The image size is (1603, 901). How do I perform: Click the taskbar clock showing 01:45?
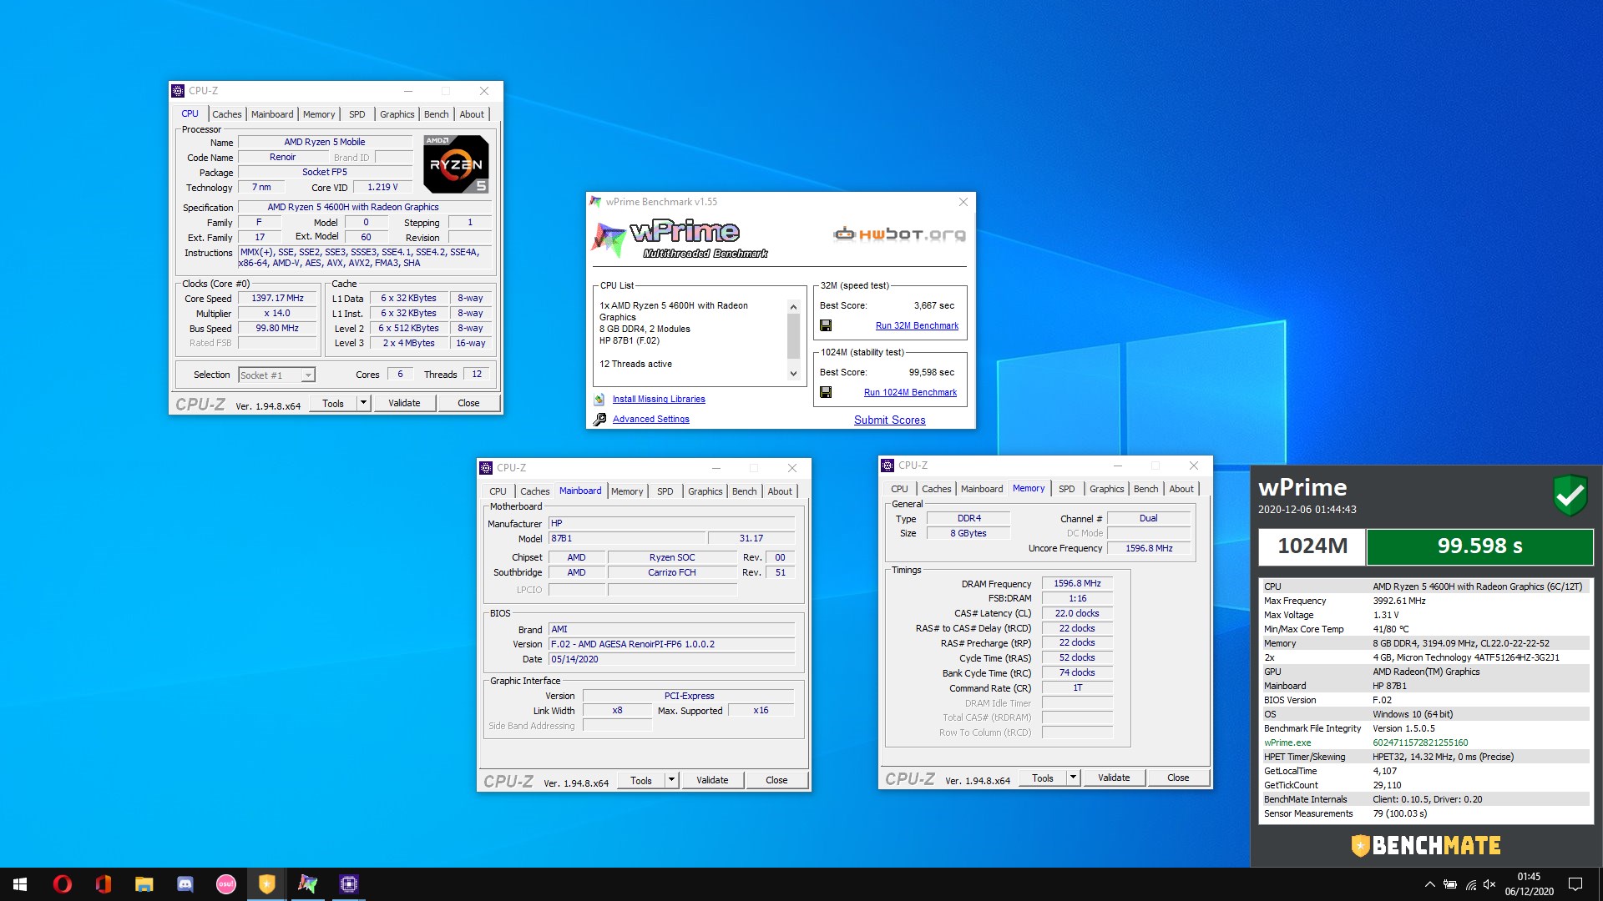(x=1529, y=884)
